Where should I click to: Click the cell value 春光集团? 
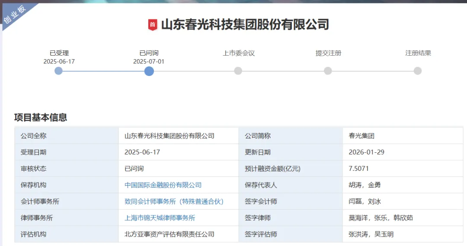(x=361, y=136)
